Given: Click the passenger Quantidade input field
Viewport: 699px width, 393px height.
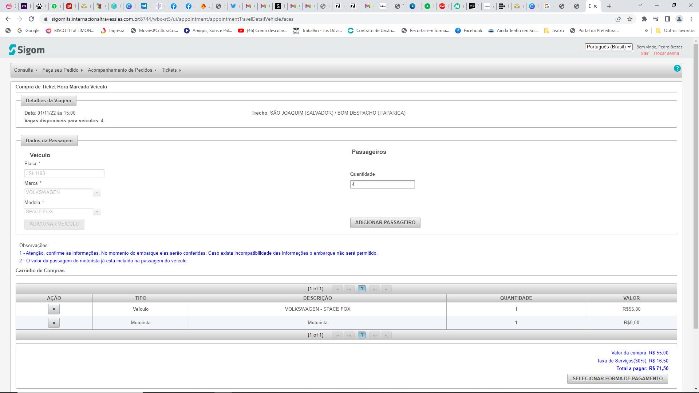Looking at the screenshot, I should coord(382,184).
